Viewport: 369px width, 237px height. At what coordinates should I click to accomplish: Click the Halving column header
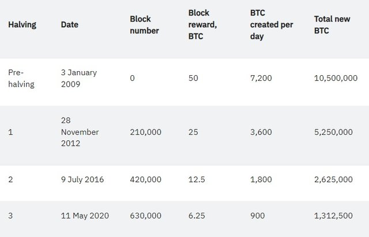click(x=22, y=25)
